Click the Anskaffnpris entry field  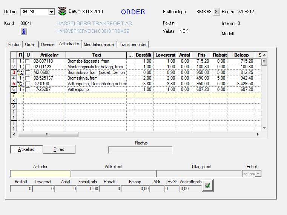(x=191, y=189)
